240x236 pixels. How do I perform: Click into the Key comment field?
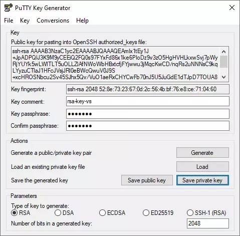tap(148, 101)
